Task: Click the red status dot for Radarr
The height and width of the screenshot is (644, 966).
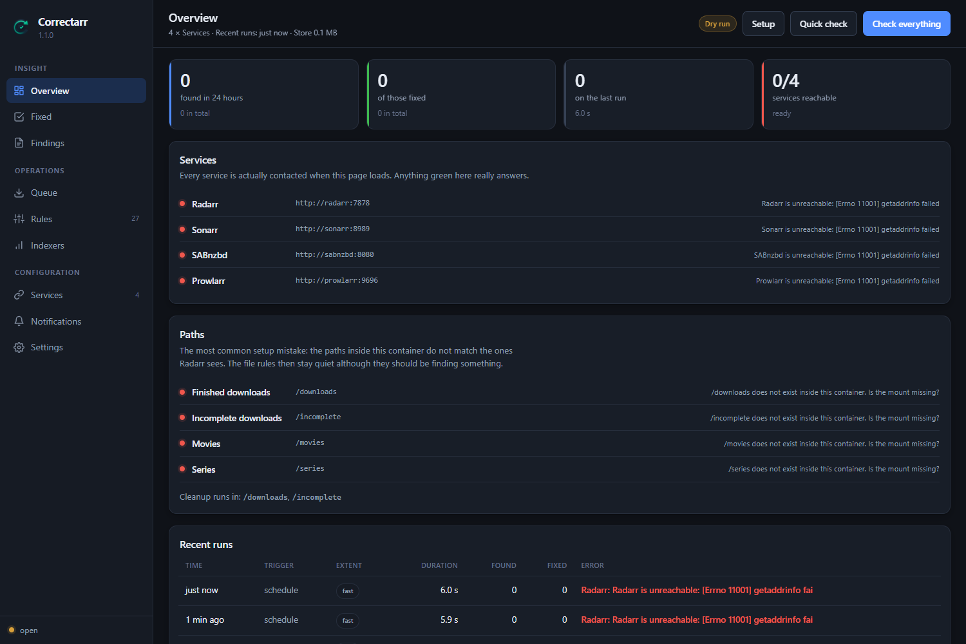Action: click(182, 204)
